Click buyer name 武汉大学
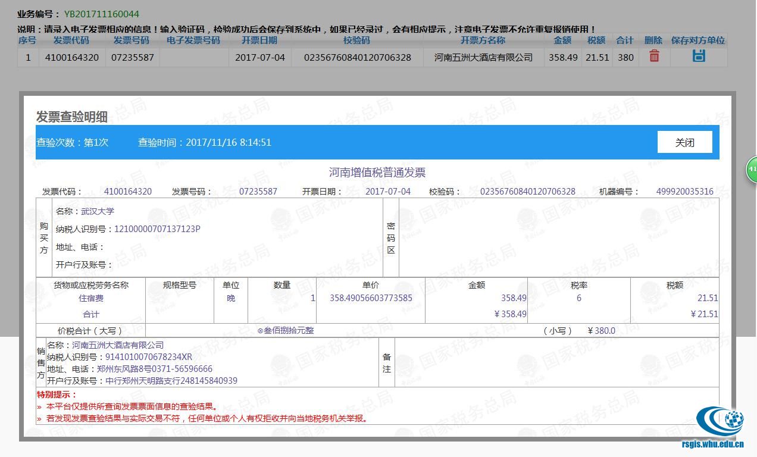The width and height of the screenshot is (757, 457). pos(98,211)
